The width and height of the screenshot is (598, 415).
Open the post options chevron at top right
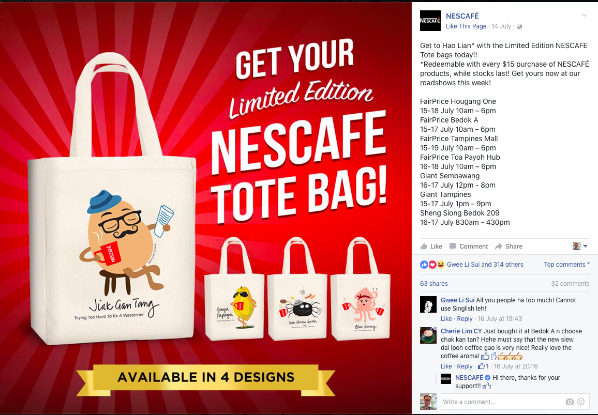pyautogui.click(x=584, y=15)
